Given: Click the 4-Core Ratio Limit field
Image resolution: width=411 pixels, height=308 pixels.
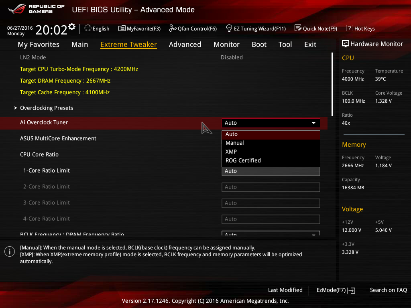Looking at the screenshot, I should point(271,219).
